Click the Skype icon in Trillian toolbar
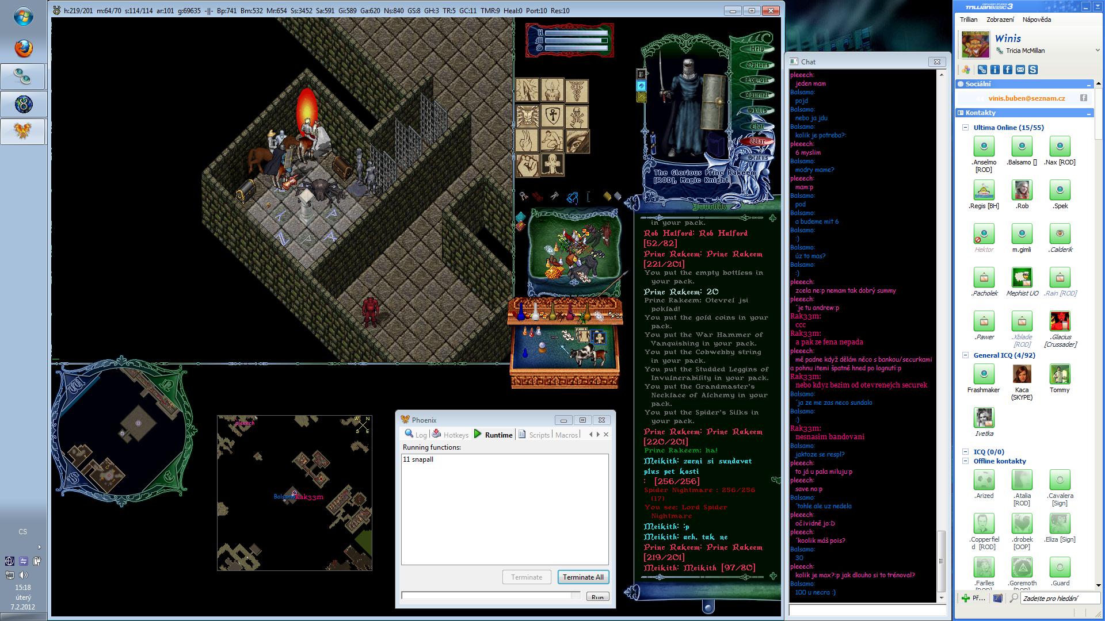 [1033, 70]
